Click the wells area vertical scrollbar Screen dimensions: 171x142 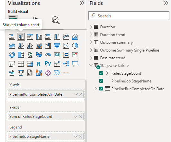(x=86, y=111)
